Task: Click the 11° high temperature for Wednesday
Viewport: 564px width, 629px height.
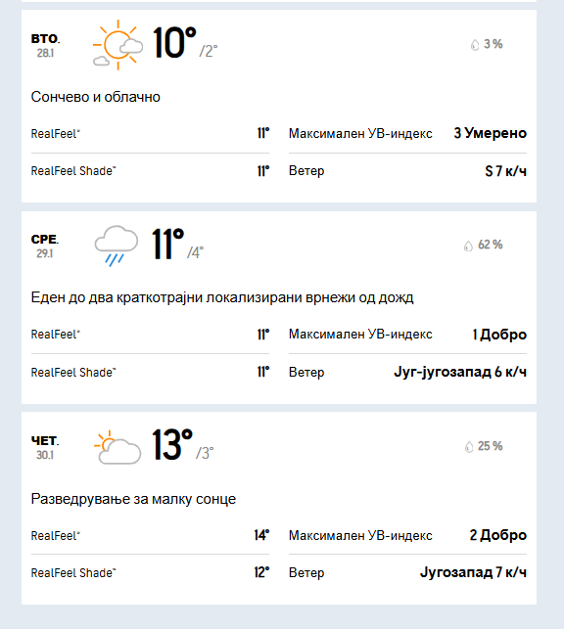Action: (x=167, y=244)
